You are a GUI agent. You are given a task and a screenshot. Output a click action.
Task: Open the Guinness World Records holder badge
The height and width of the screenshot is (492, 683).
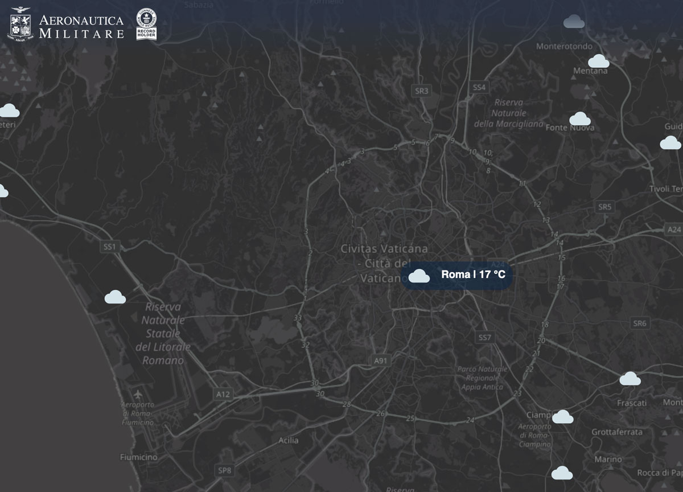pos(146,24)
